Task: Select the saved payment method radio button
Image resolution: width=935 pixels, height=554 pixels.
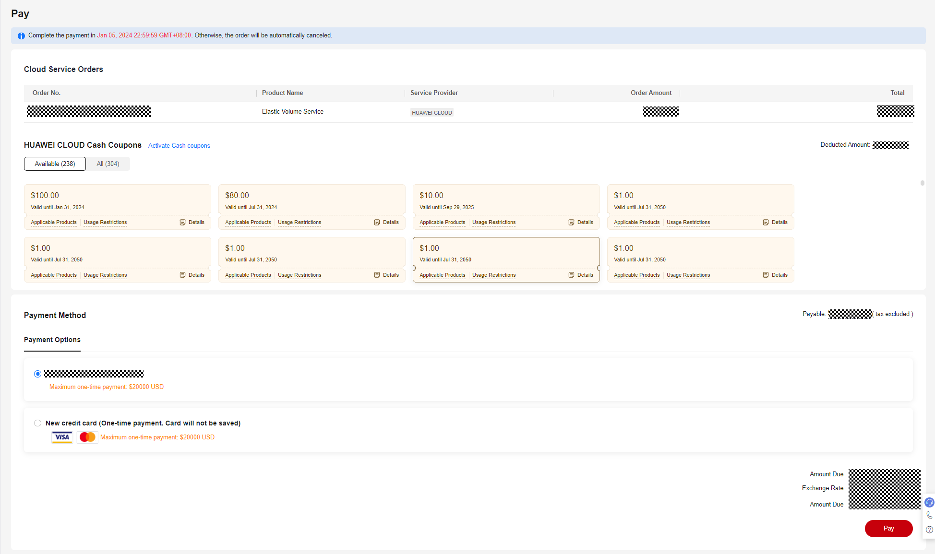Action: point(37,374)
